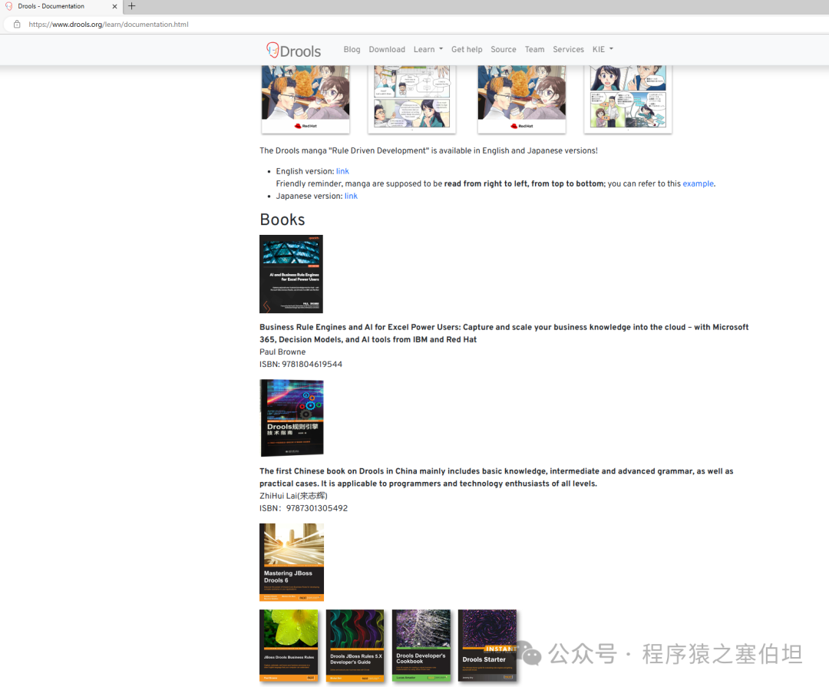The image size is (829, 687).
Task: Close the Drools Documentation tab
Action: point(114,6)
